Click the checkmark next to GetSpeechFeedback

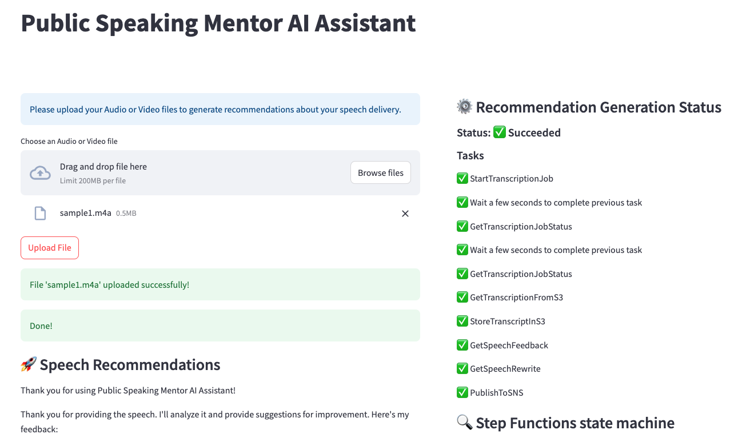pos(462,345)
